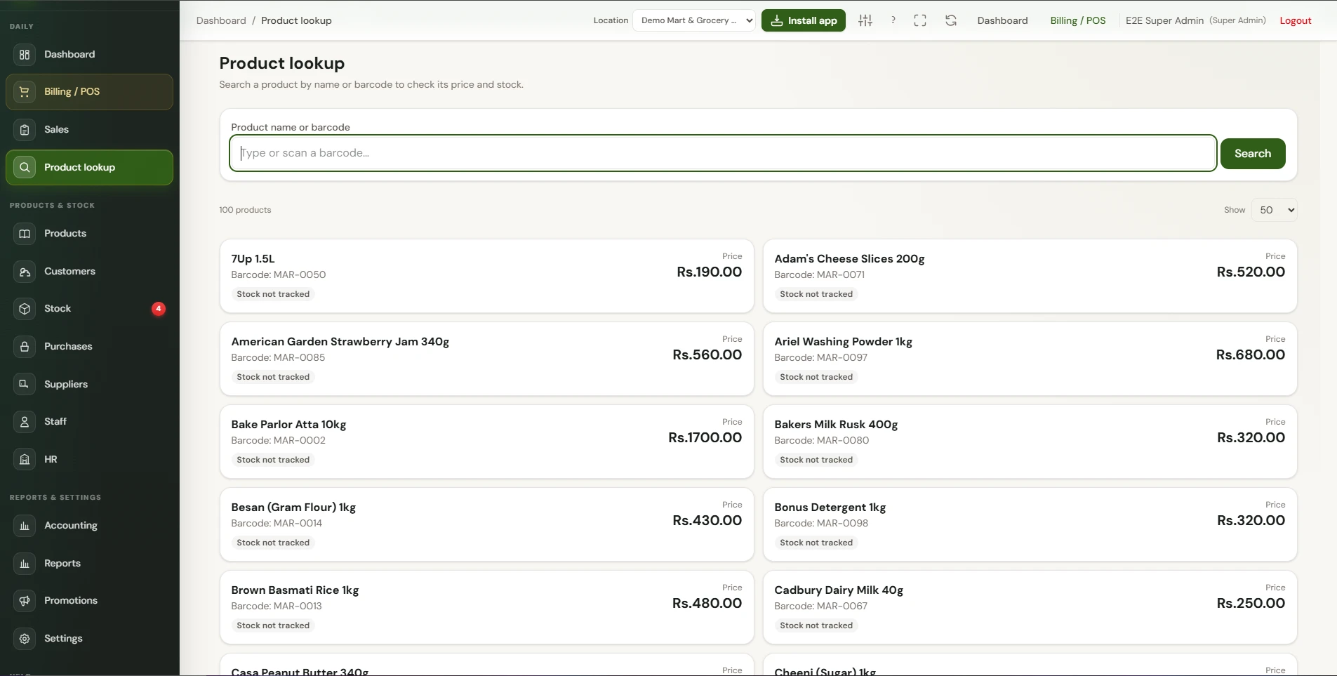Screen dimensions: 1337x676
Task: Click the Customers people icon
Action: point(25,272)
